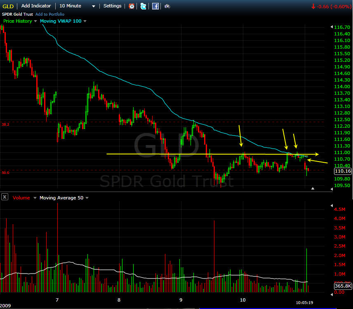
Task: Click the small up triangle below price chart
Action: 313,188
